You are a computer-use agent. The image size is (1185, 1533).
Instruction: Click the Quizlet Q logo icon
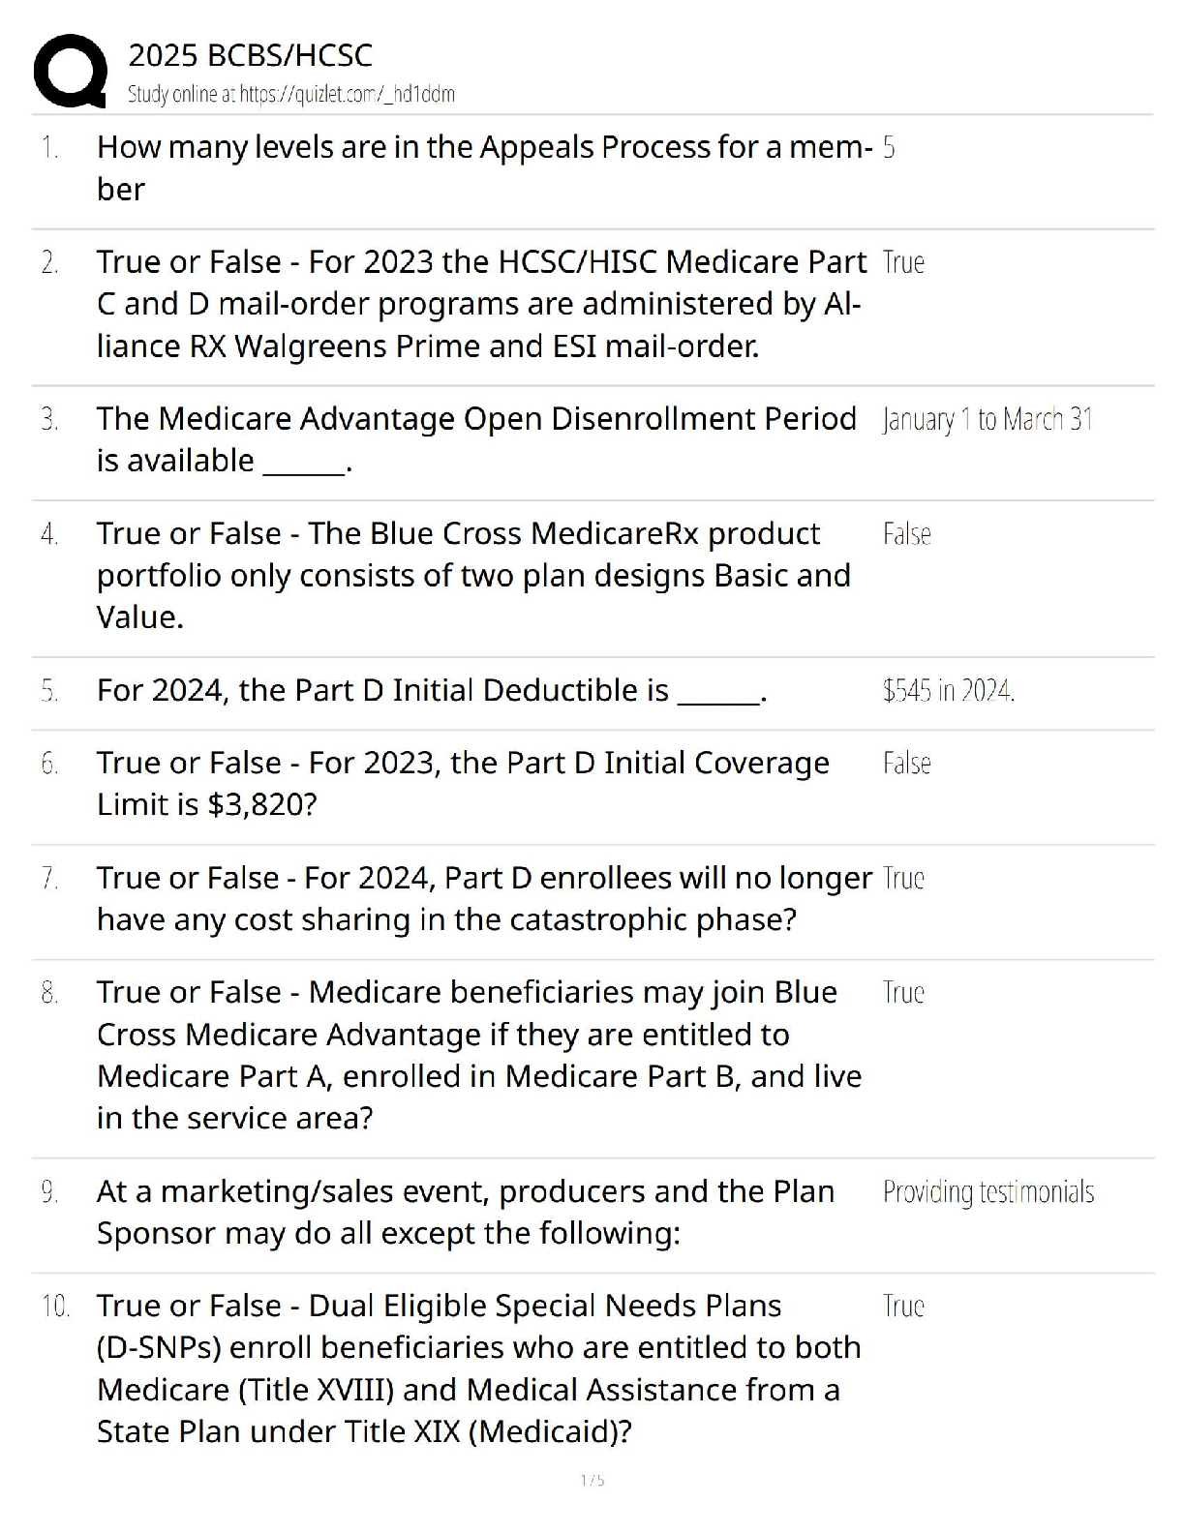click(70, 71)
